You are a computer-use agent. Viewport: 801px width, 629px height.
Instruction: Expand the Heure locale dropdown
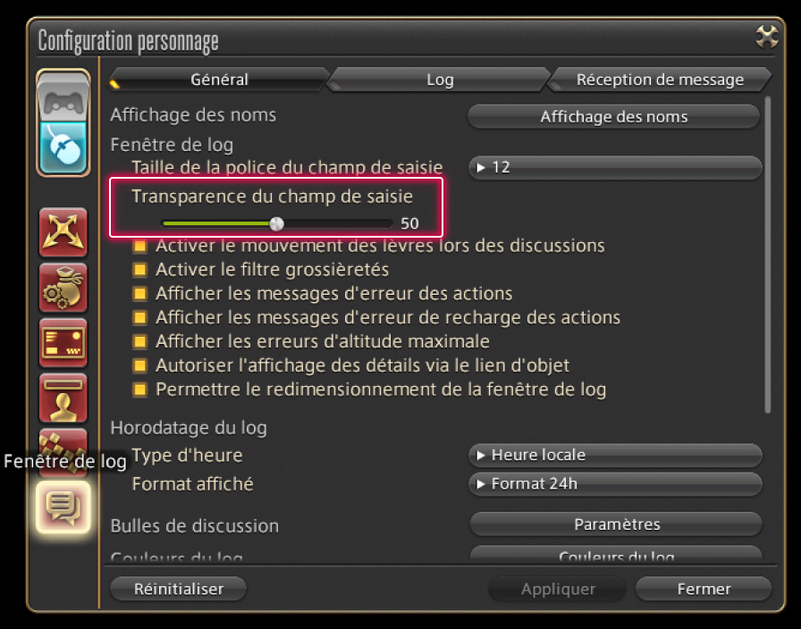click(615, 455)
